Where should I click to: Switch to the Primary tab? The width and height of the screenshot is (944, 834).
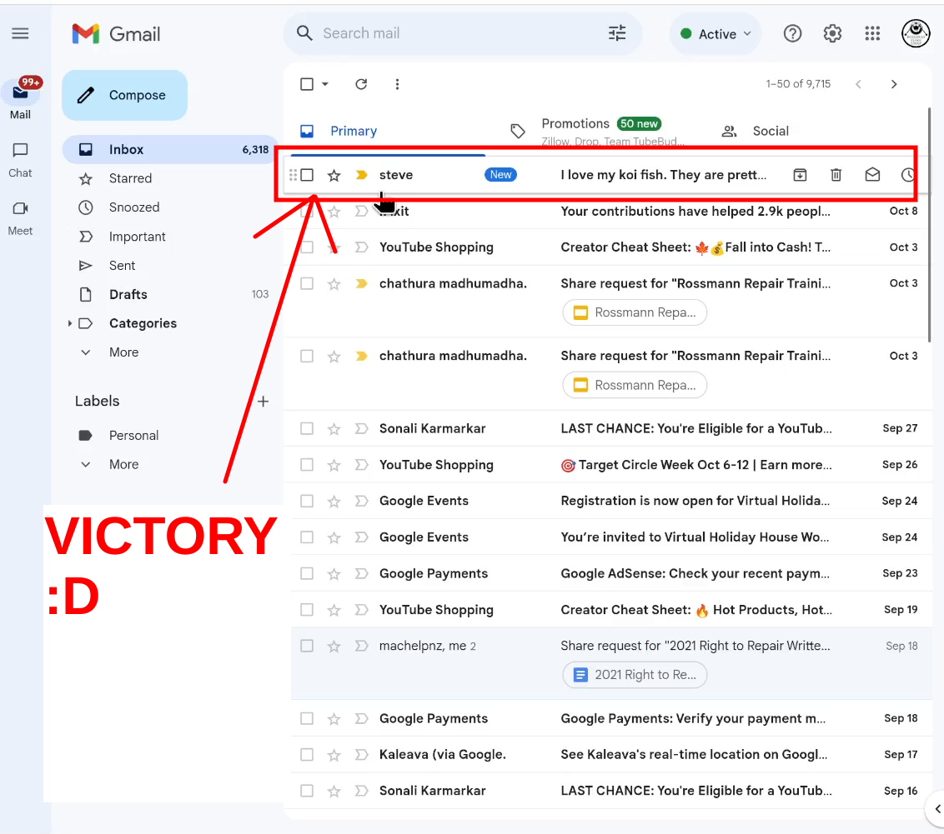(x=354, y=131)
